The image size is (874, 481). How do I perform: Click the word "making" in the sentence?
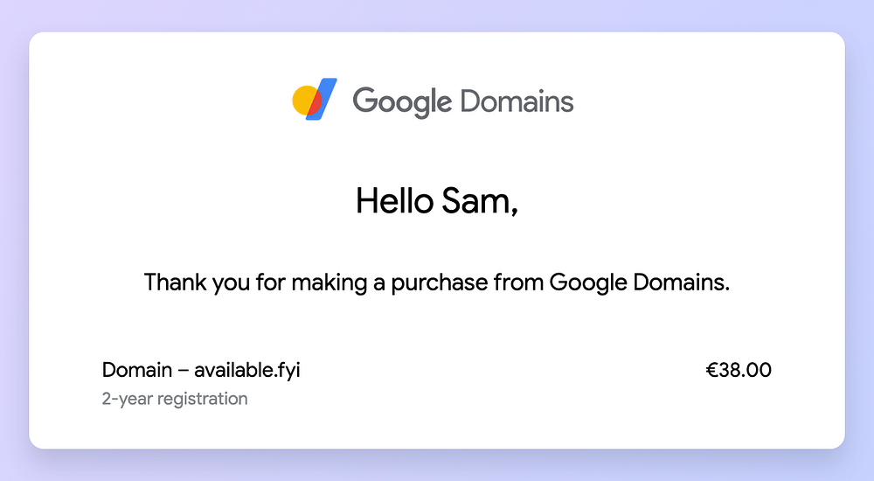tap(329, 283)
